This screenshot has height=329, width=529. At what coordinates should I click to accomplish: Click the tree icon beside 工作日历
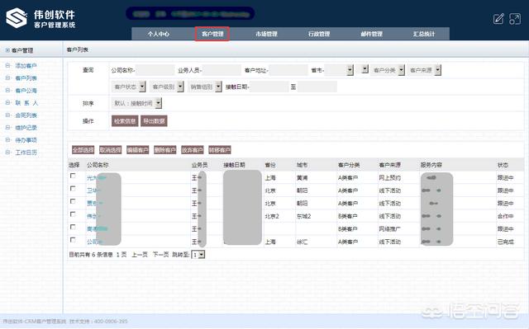7,153
